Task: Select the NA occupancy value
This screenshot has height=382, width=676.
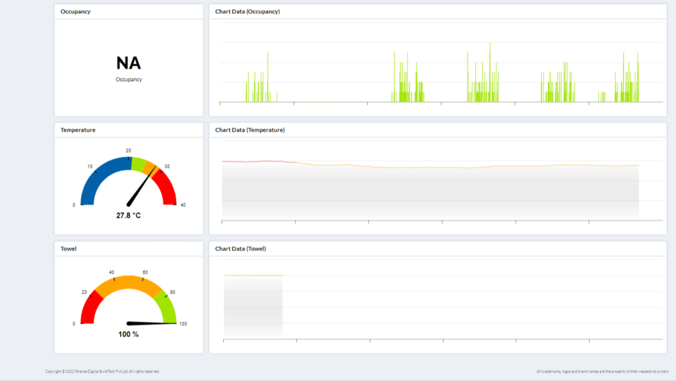Action: [x=128, y=63]
